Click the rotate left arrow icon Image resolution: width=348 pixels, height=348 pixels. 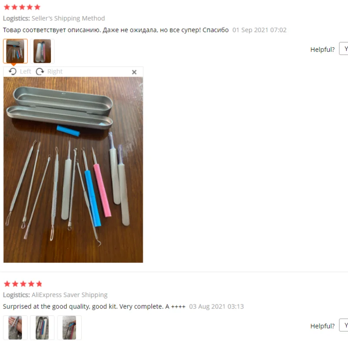coord(13,71)
